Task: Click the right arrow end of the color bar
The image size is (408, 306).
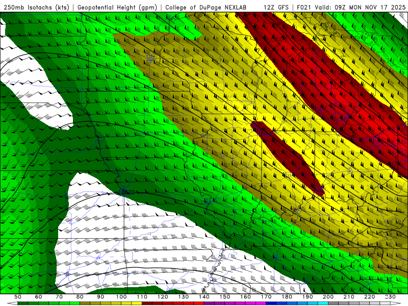Action: pyautogui.click(x=396, y=303)
